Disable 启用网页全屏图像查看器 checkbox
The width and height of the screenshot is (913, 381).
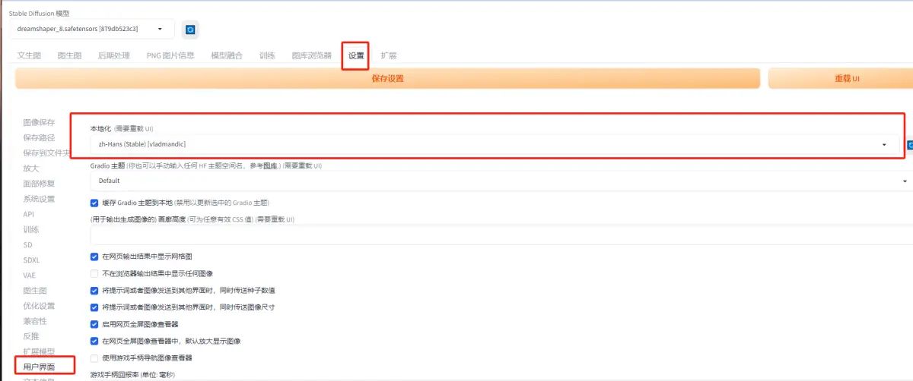click(x=94, y=324)
